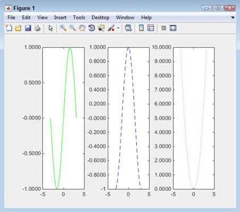Click the Hide Plot Tools icon

click(x=164, y=28)
